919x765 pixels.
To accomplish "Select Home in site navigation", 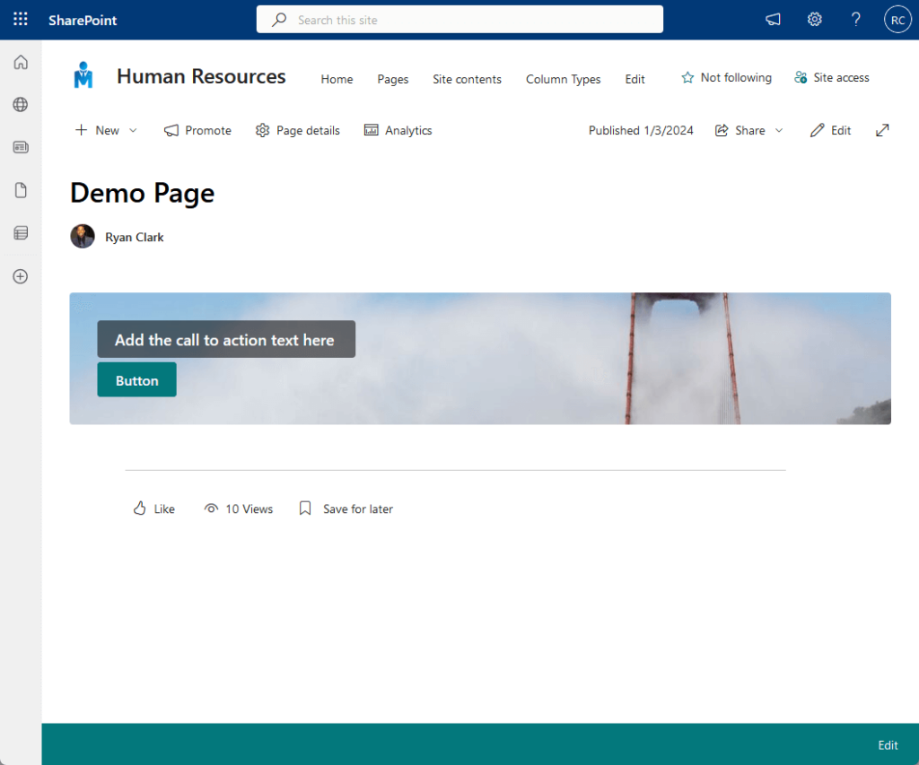I will (337, 79).
